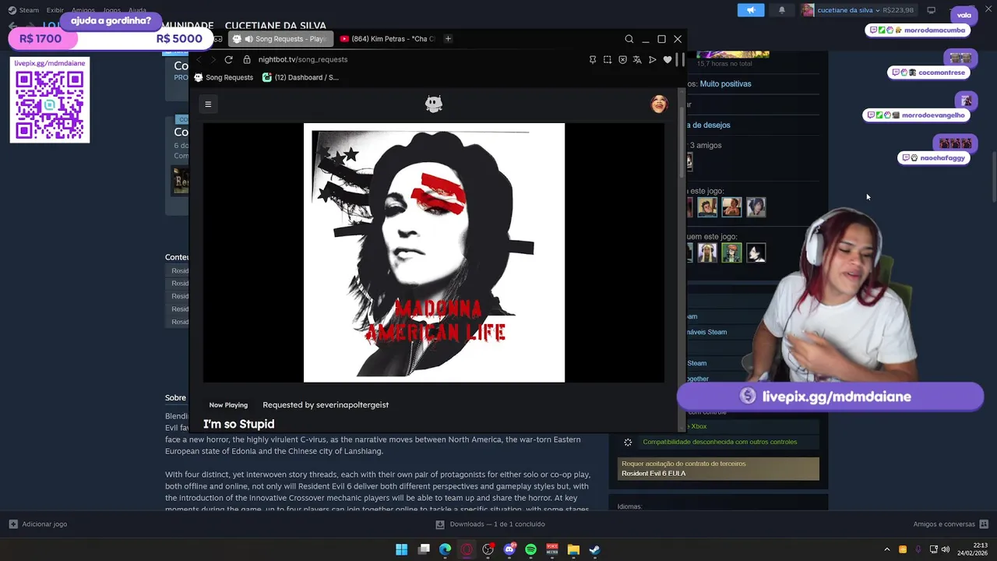Open the Ajuda menu in Steam
The height and width of the screenshot is (561, 997).
click(x=137, y=10)
